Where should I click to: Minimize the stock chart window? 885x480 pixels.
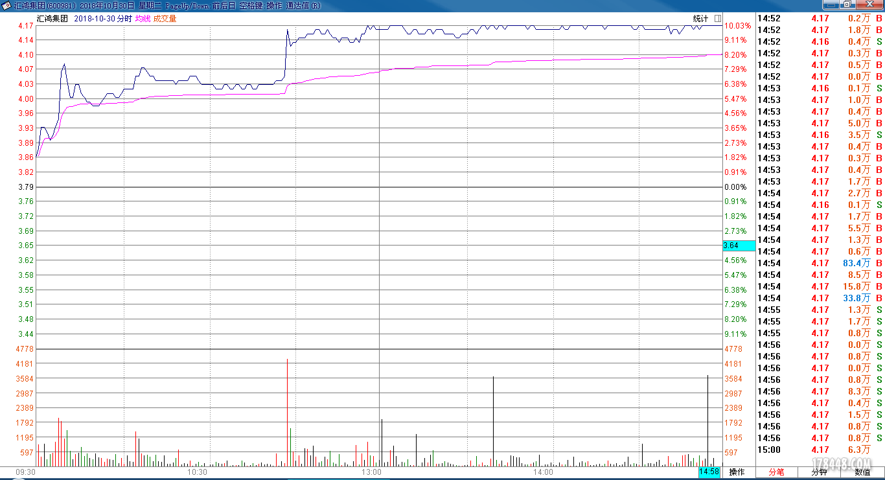832,5
